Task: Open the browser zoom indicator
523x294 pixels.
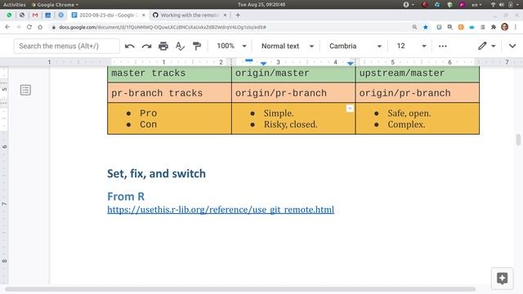Action: pos(414,27)
